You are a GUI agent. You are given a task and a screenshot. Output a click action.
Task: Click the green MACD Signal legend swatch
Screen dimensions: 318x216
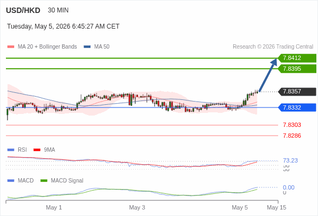[x=44, y=181]
